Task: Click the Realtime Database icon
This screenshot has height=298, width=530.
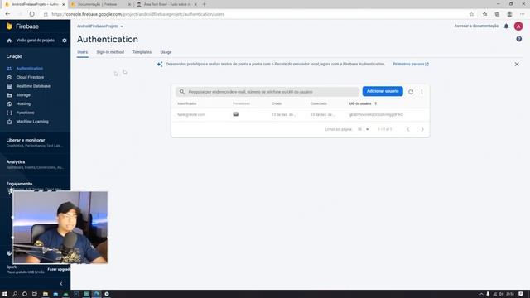Action: (9, 86)
